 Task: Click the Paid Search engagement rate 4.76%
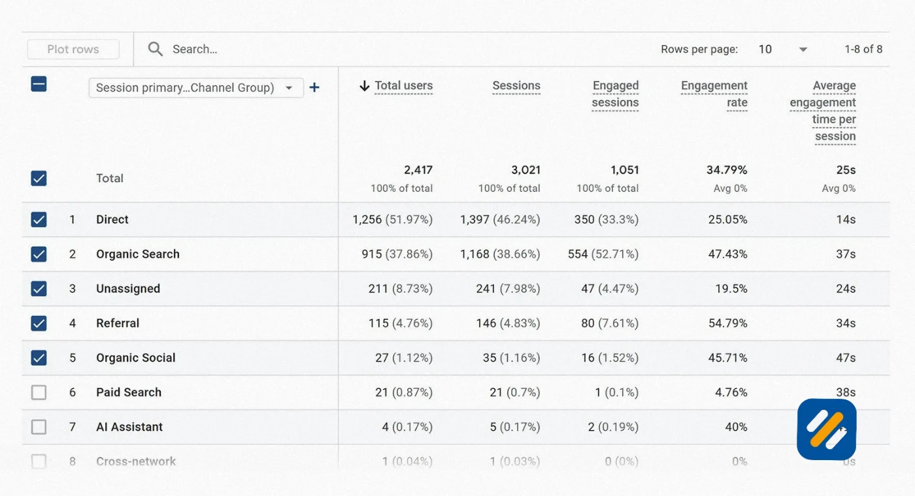pos(731,392)
